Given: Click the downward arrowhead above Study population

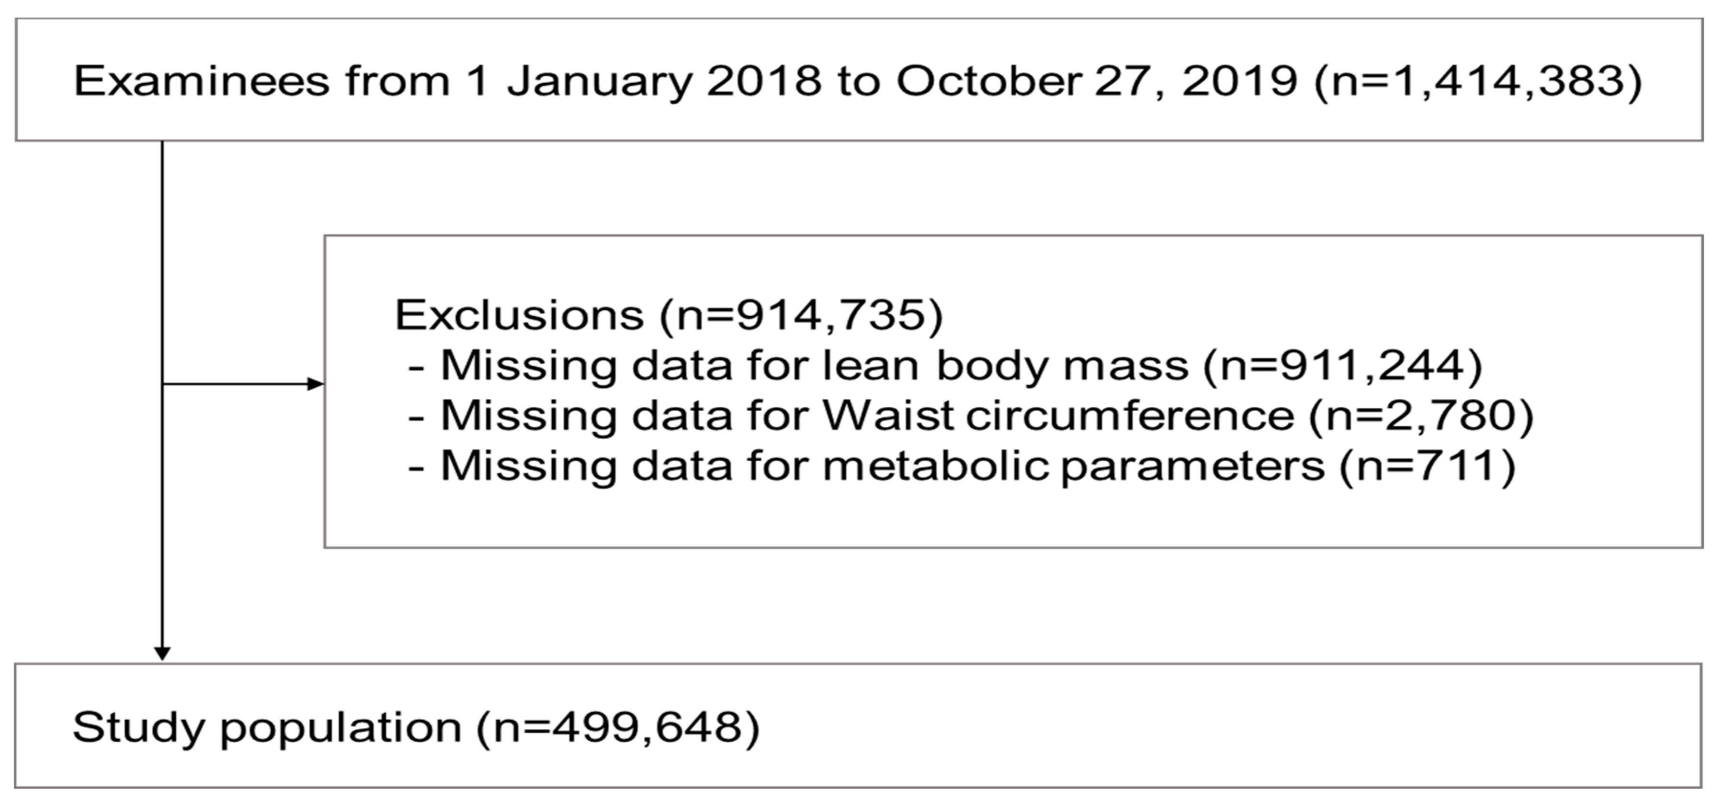Looking at the screenshot, I should tap(162, 653).
